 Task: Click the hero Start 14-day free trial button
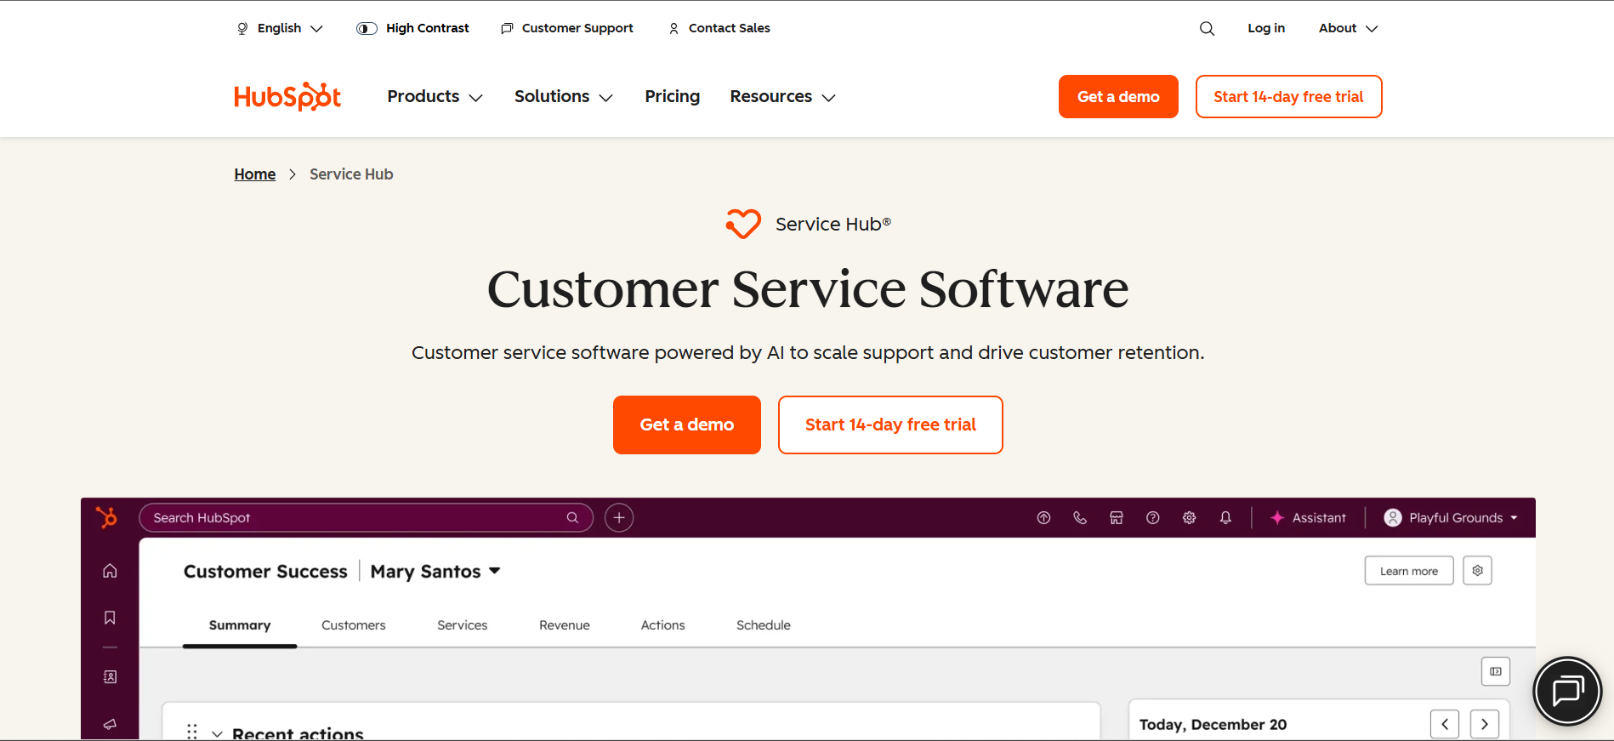click(890, 425)
